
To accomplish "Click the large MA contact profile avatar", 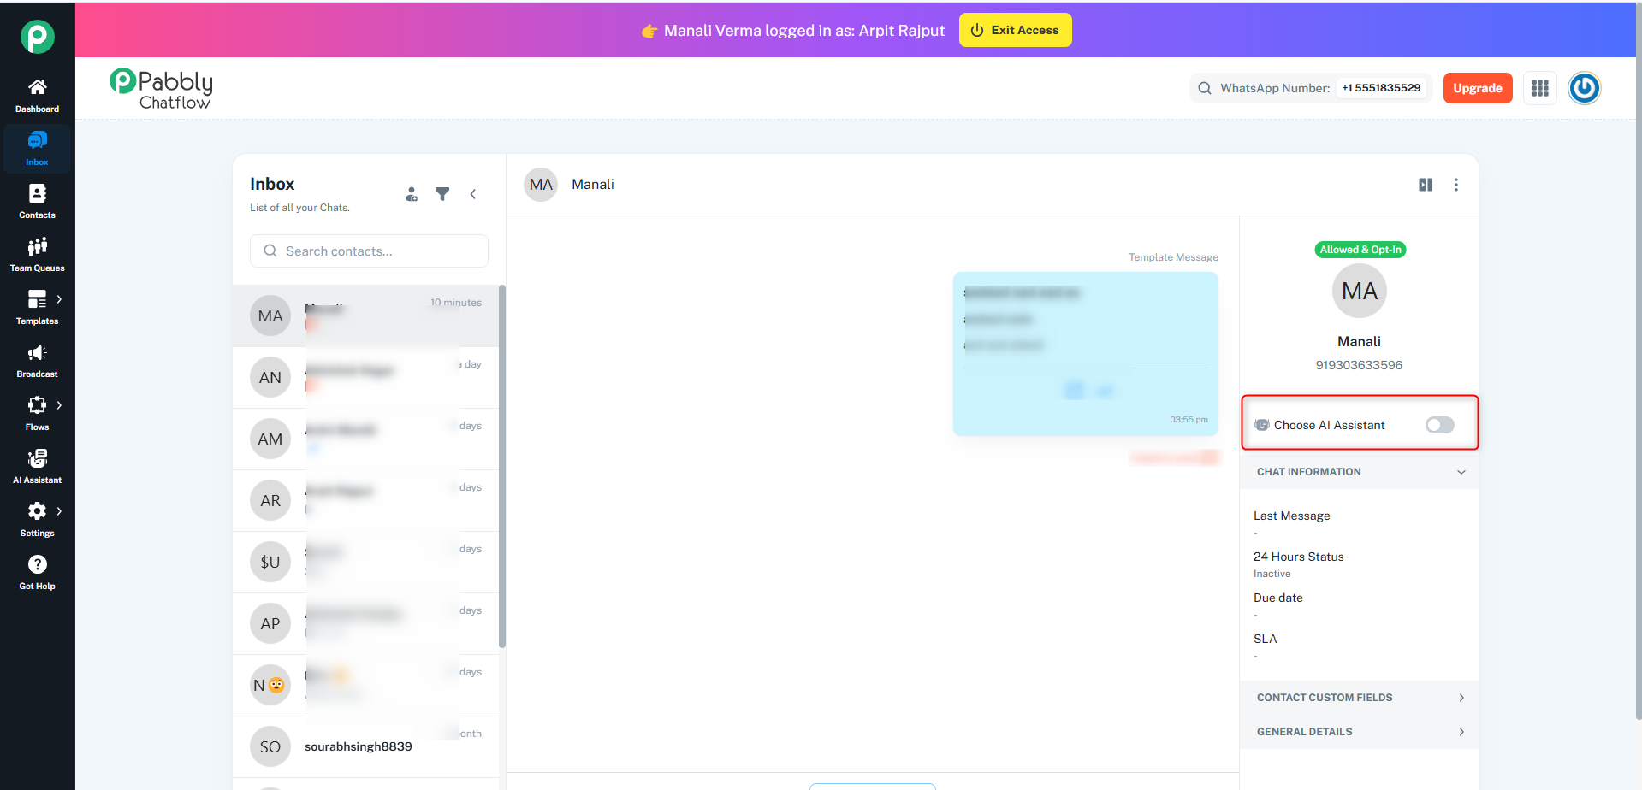I will [x=1360, y=292].
